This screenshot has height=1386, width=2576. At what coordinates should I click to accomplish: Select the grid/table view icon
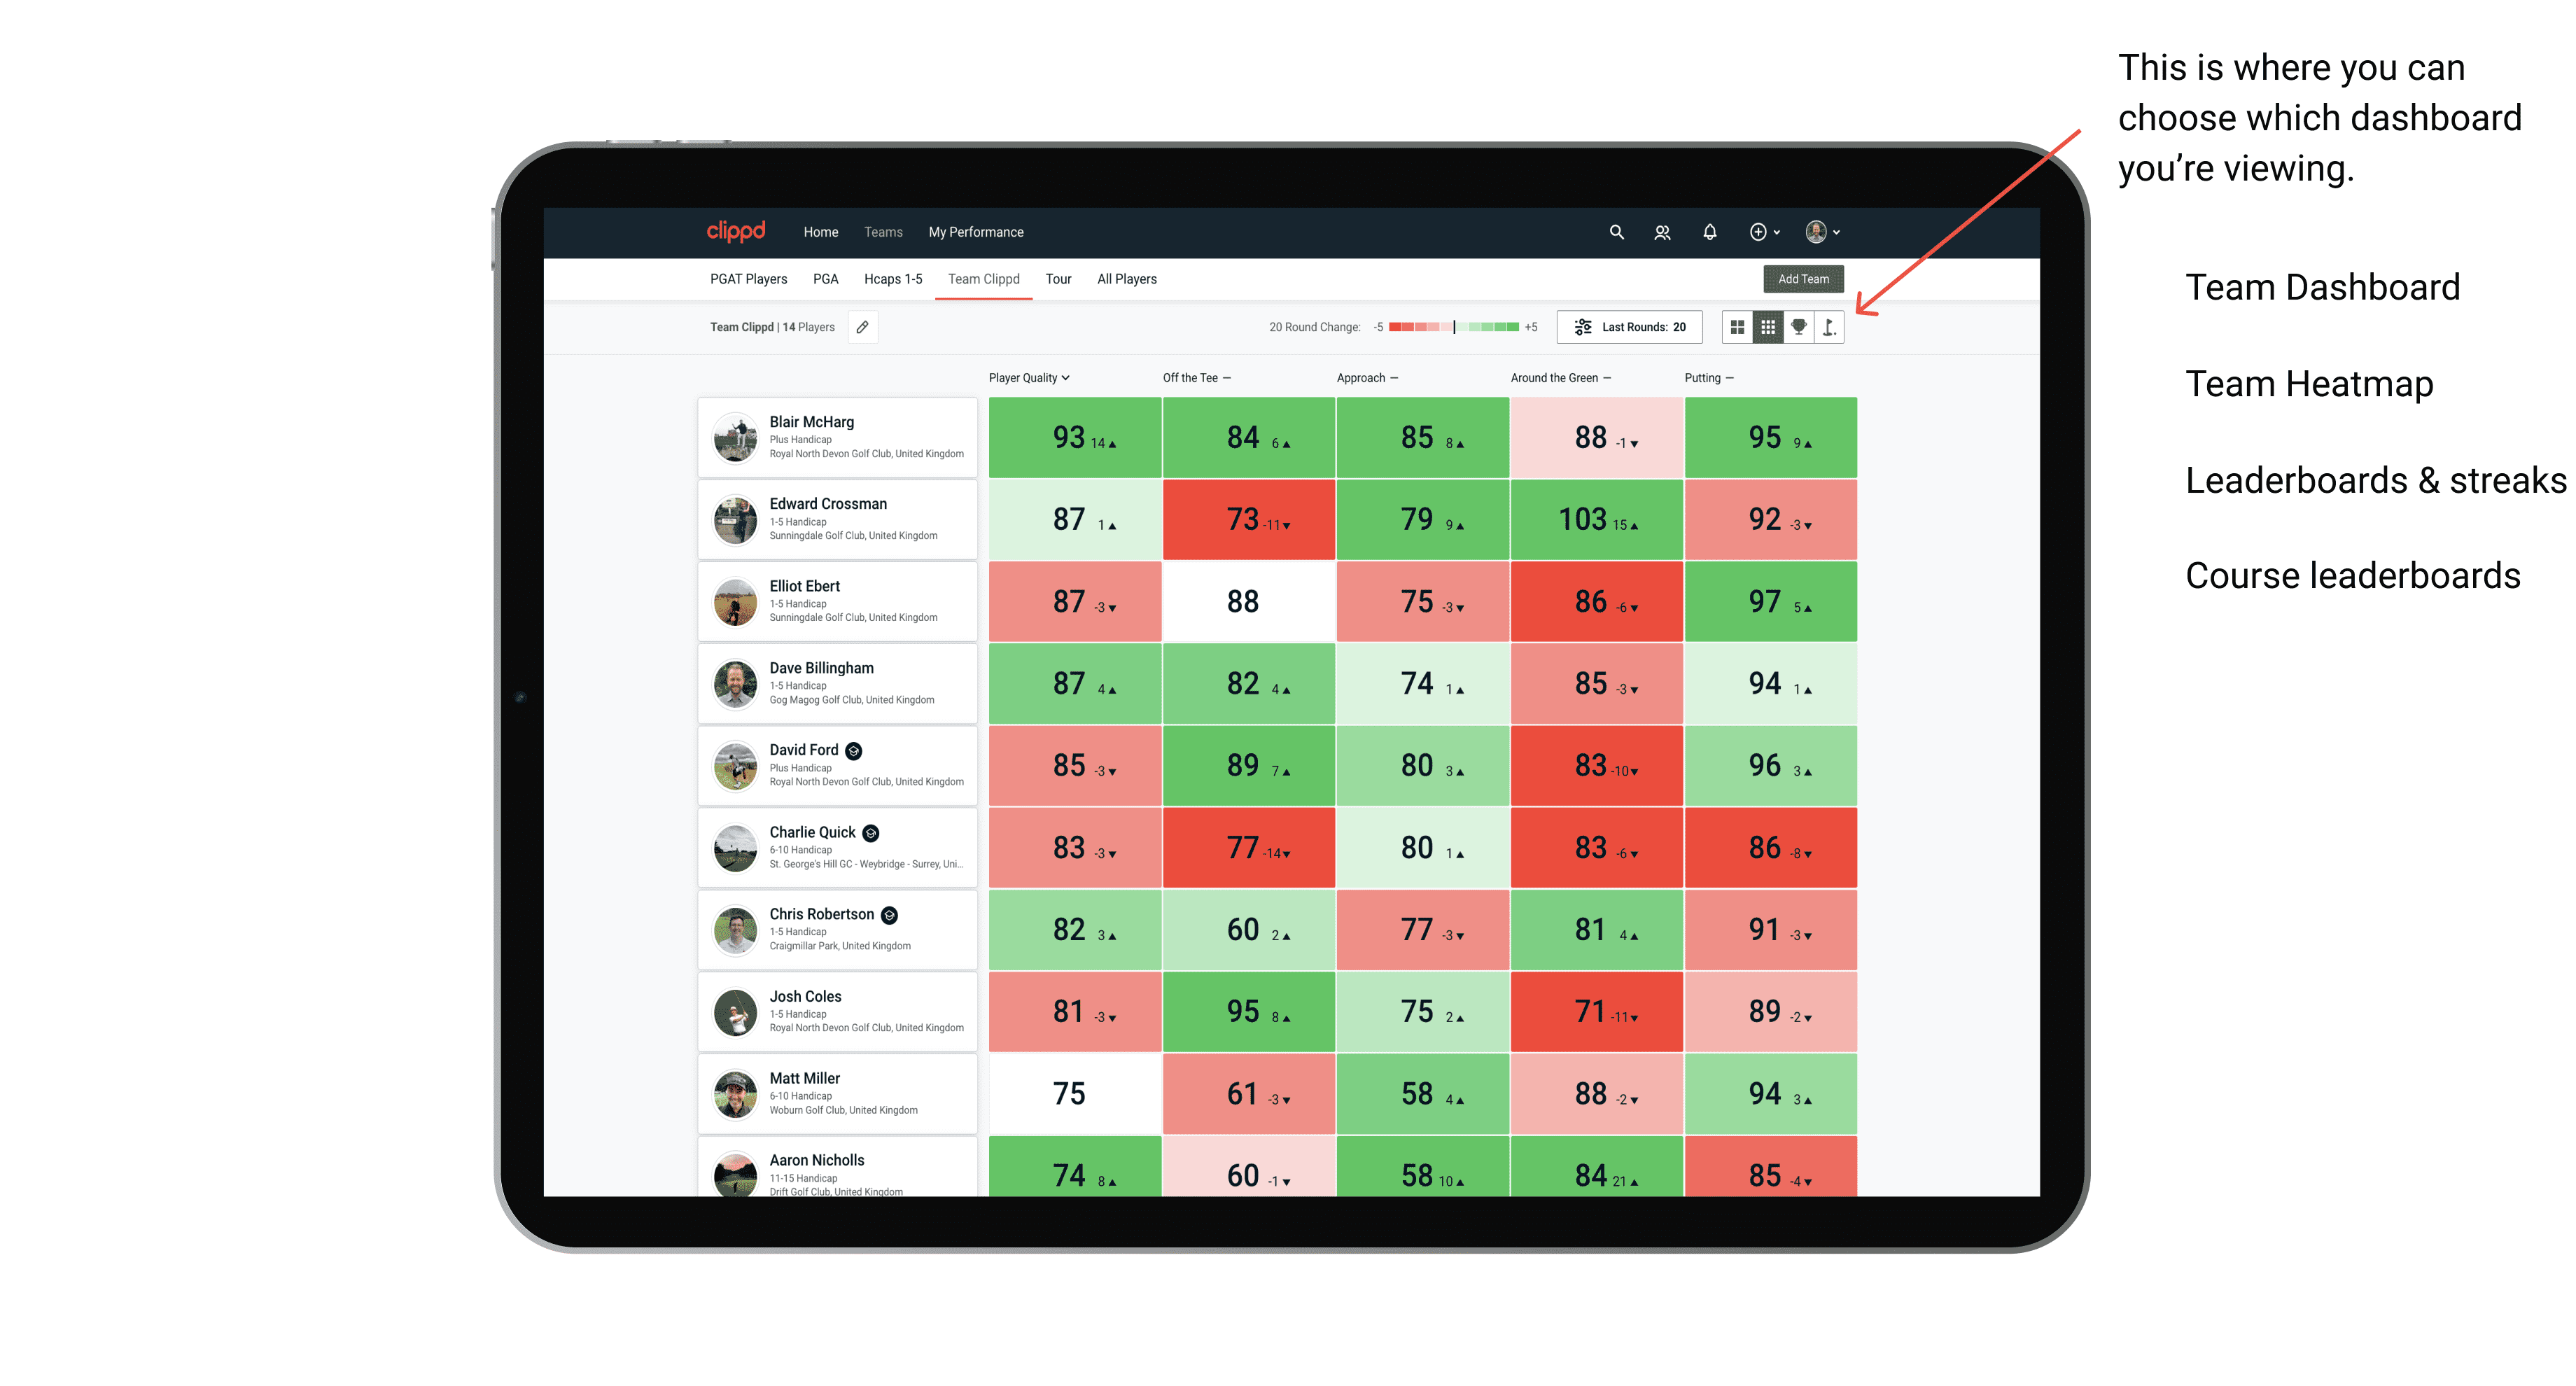point(1764,331)
